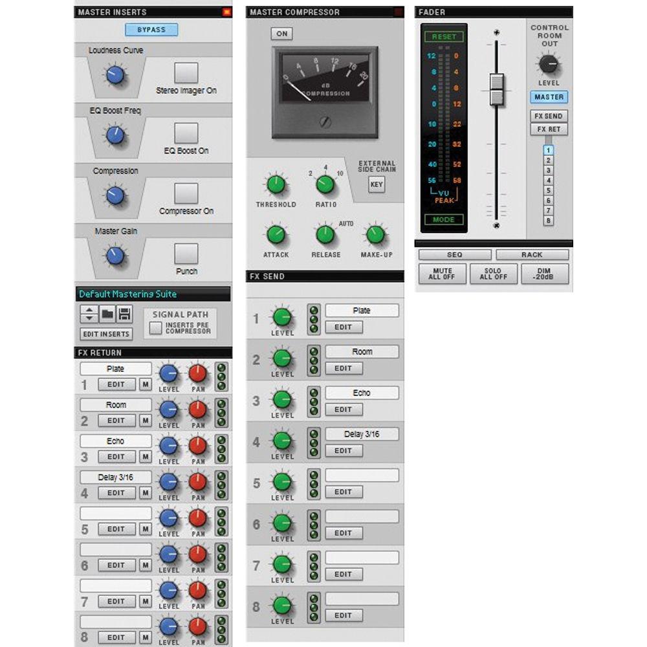This screenshot has height=647, width=647.
Task: Click the red Pan knob for Room return
Action: point(198,410)
